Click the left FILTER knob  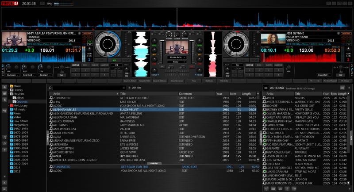(154, 70)
